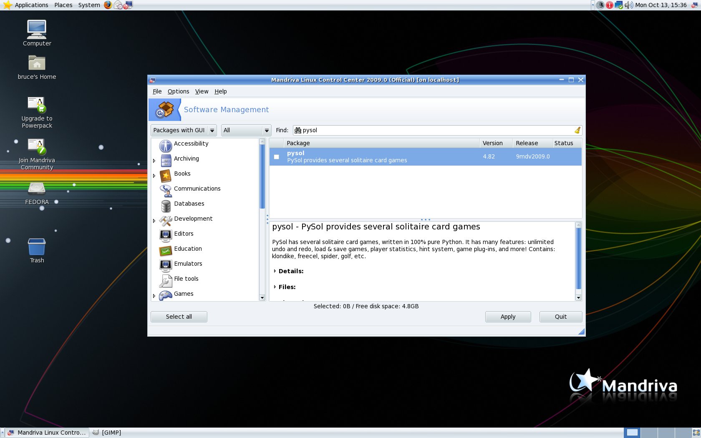Click the pysol version 4.82 cell
This screenshot has height=438, width=701.
(489, 156)
